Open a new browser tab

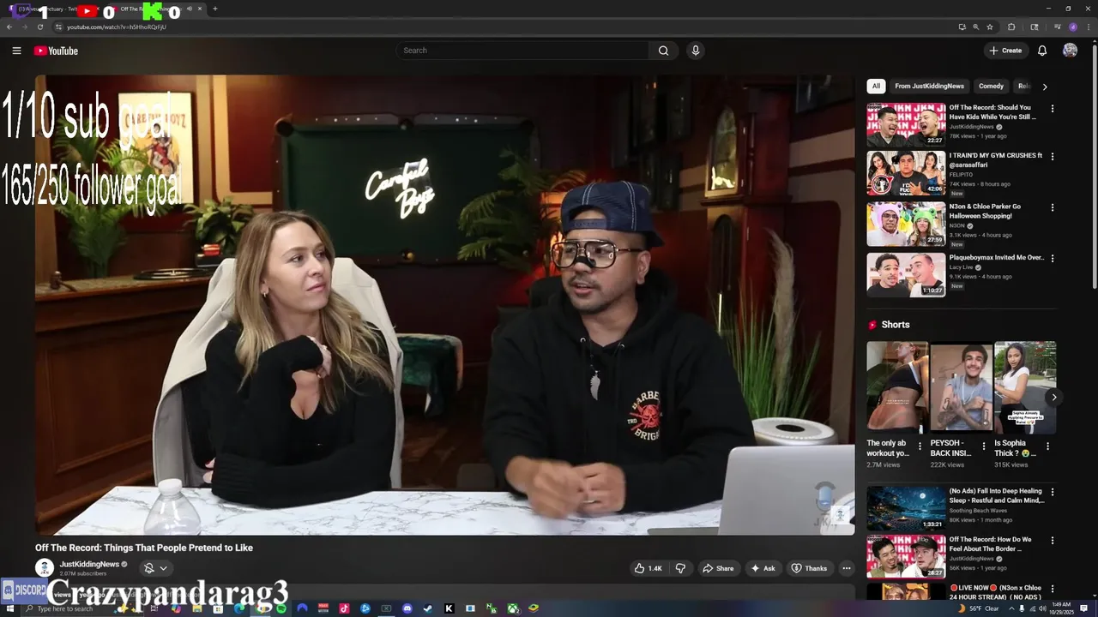[214, 9]
